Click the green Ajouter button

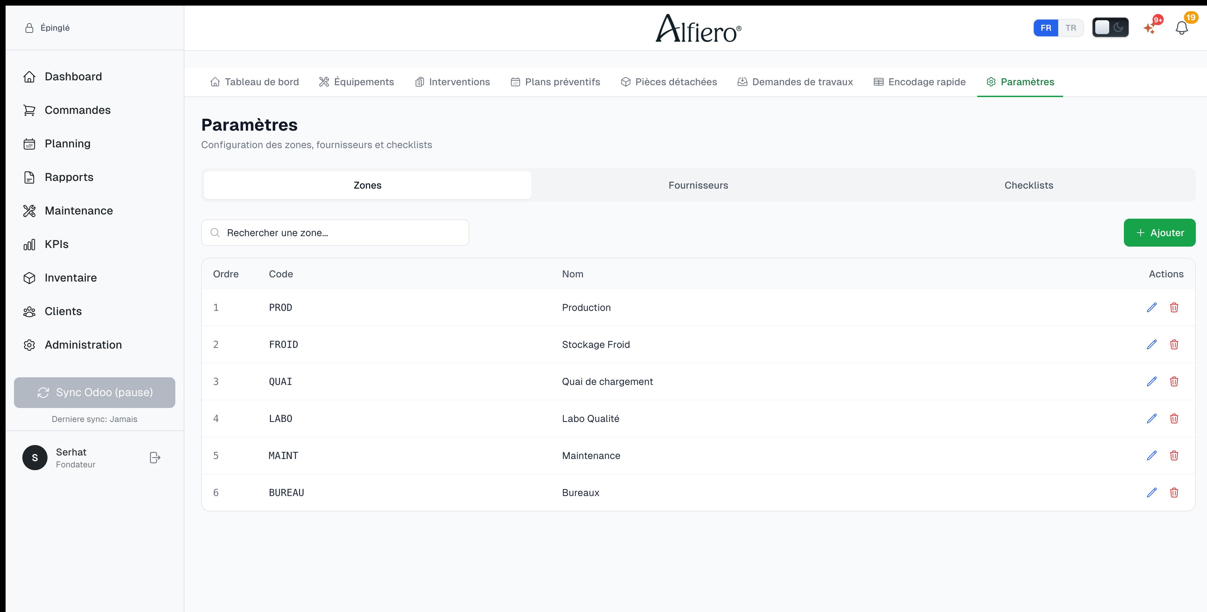(1159, 233)
